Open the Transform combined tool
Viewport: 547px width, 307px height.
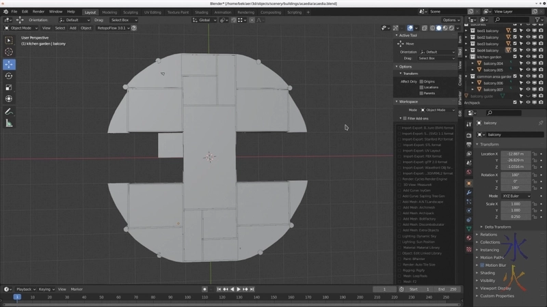[9, 99]
